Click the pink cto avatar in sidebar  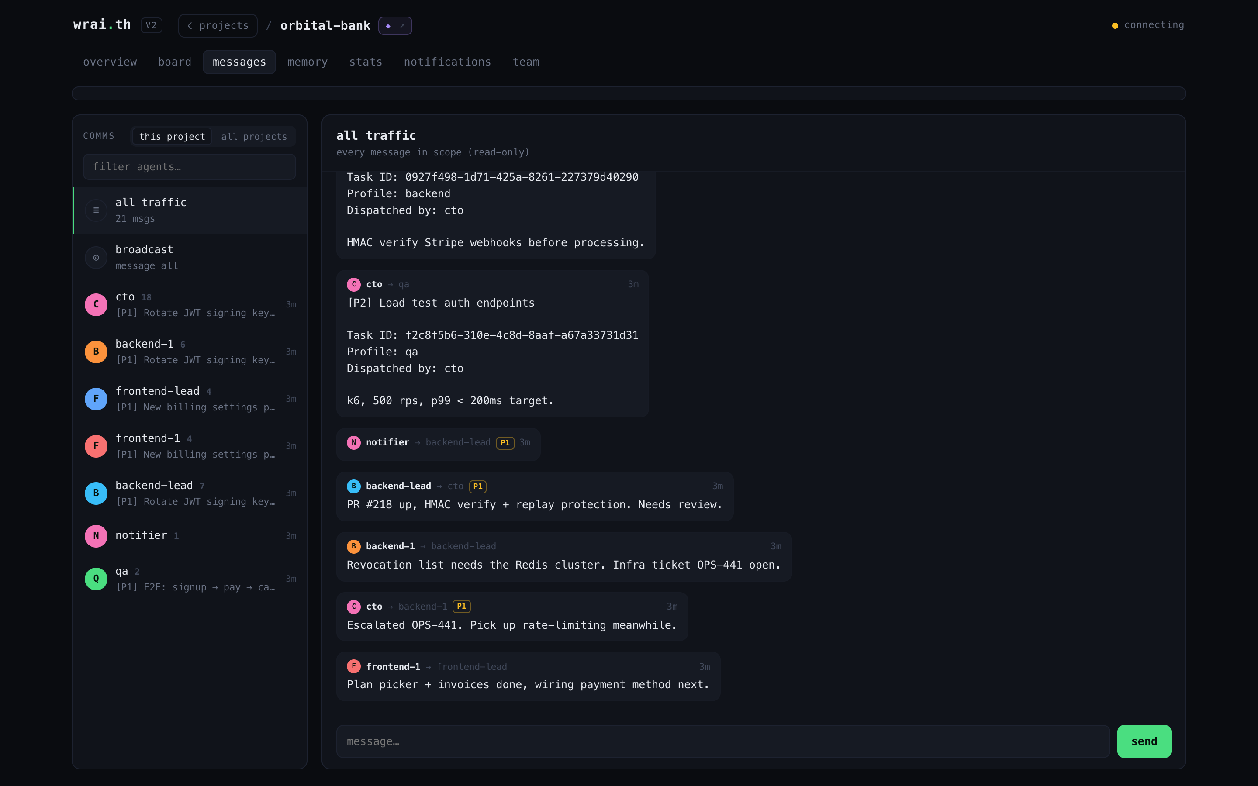96,305
